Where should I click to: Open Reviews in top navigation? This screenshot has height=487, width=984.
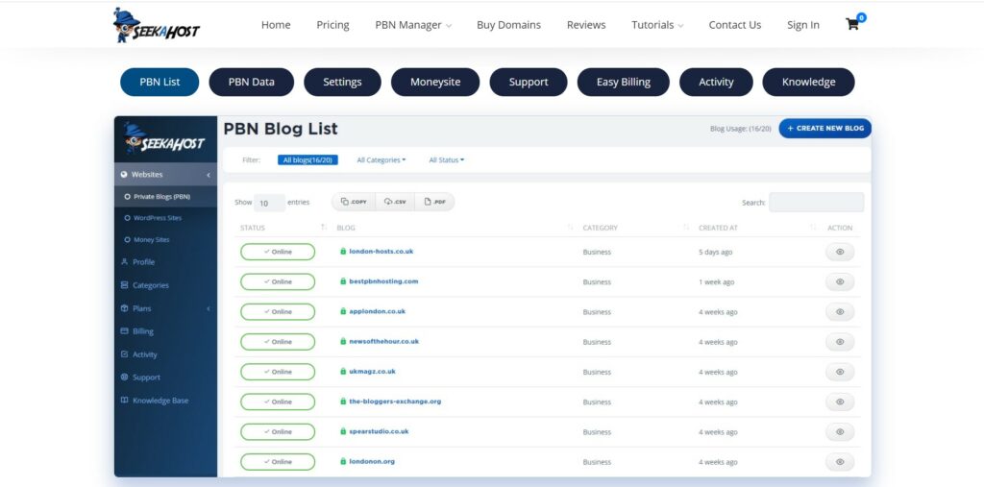coord(586,25)
